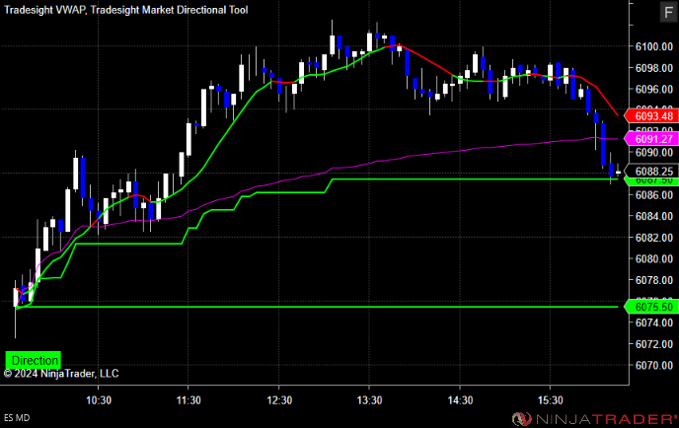
Task: Click the 14:30 time axis label
Action: point(460,400)
